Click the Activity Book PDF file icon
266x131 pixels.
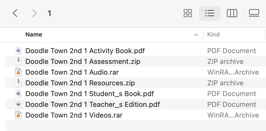pyautogui.click(x=18, y=51)
